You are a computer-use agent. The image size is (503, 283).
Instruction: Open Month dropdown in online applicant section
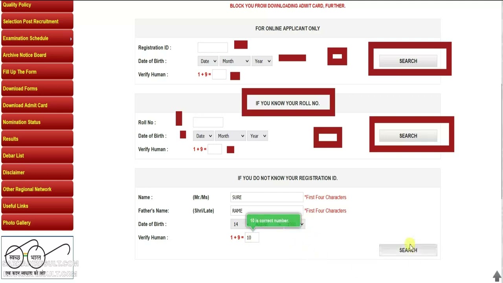[235, 61]
